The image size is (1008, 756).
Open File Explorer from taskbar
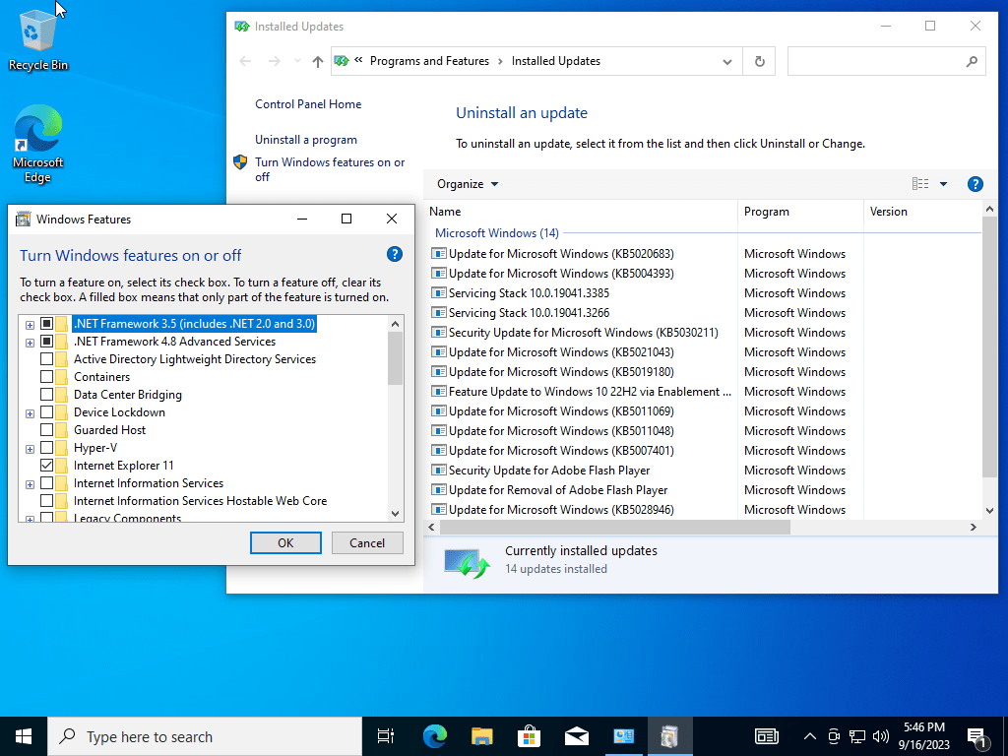tap(481, 736)
